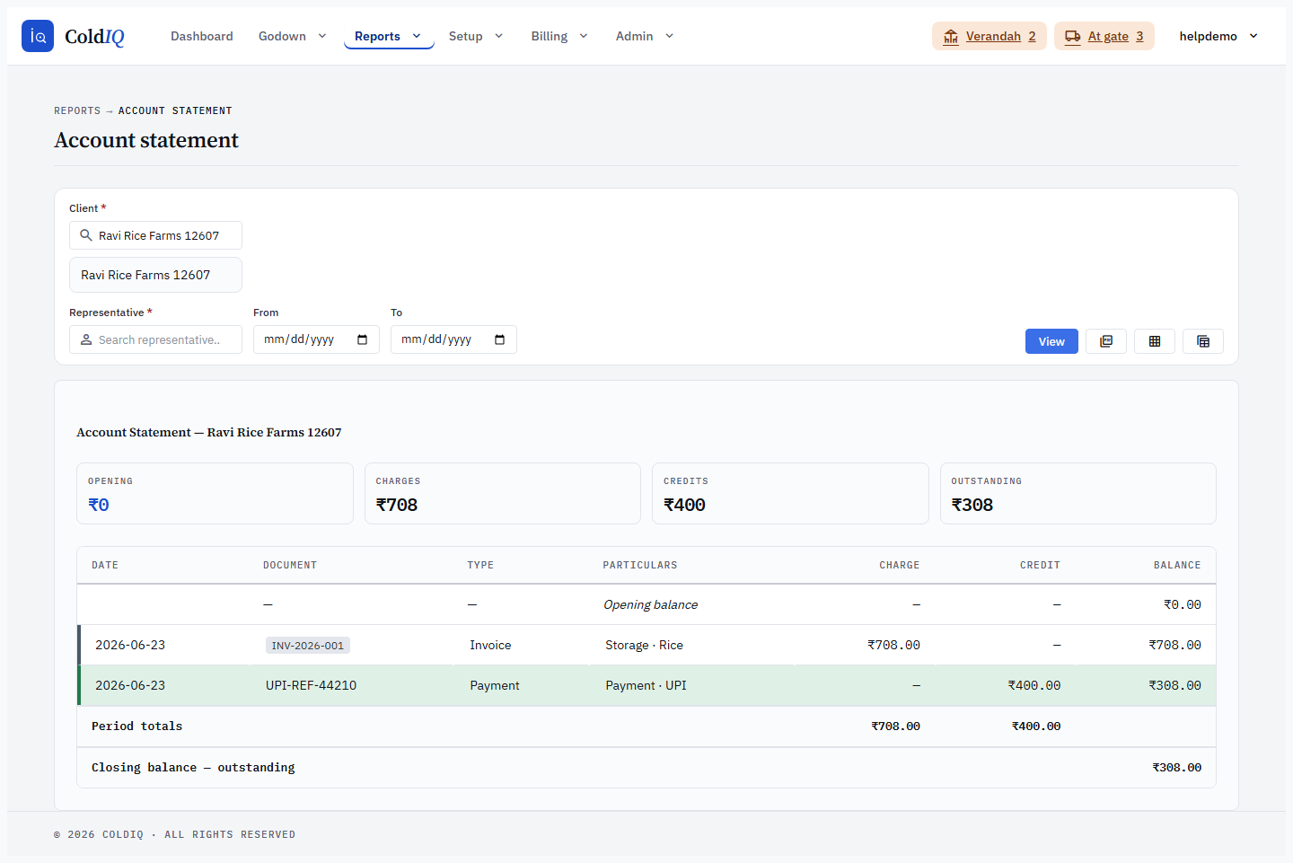Click the At gate truck icon
The image size is (1293, 863).
pos(1072,37)
